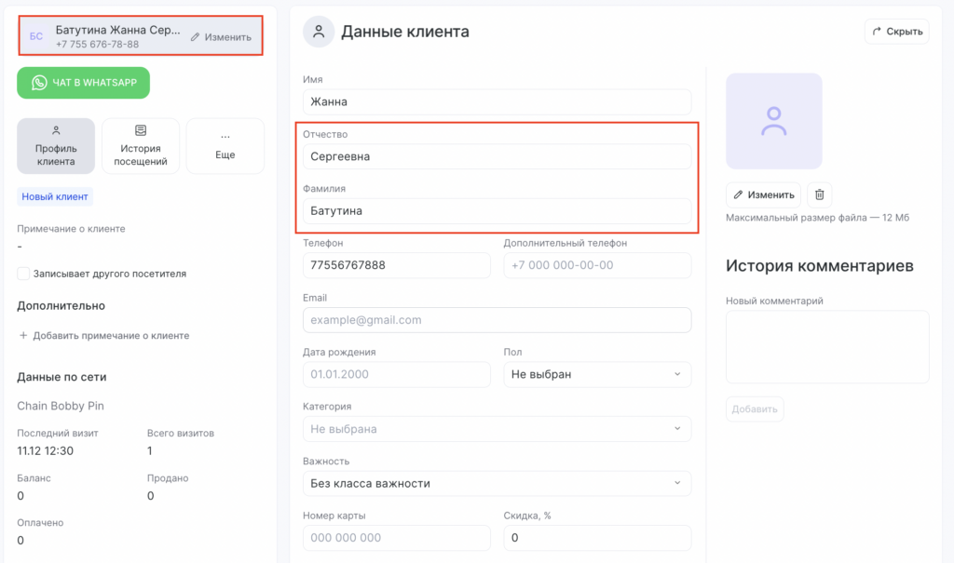Click the trash icon to delete photo
The image size is (954, 563).
819,194
